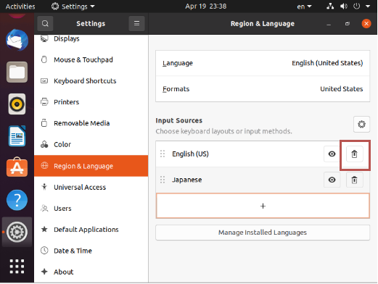Launch Thunderbird Mail from the dock

pyautogui.click(x=17, y=40)
